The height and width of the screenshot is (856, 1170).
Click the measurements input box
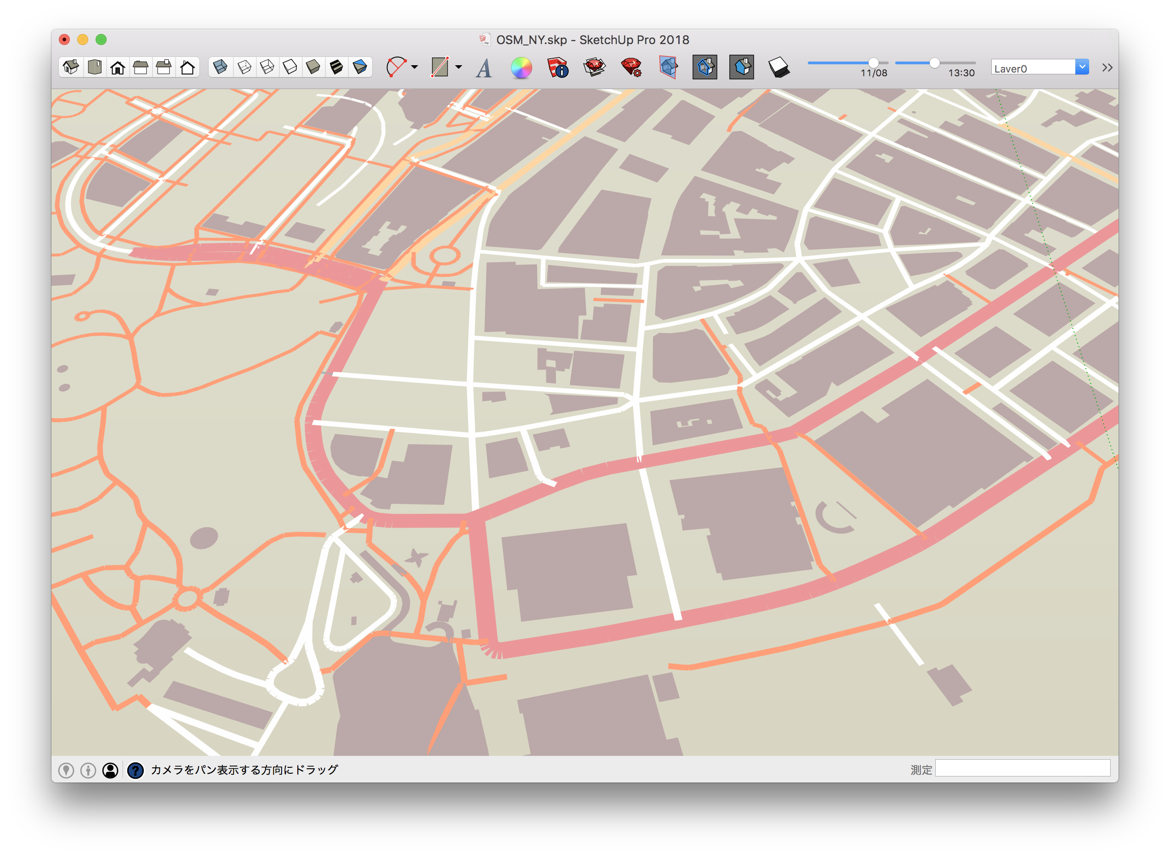[x=1022, y=768]
